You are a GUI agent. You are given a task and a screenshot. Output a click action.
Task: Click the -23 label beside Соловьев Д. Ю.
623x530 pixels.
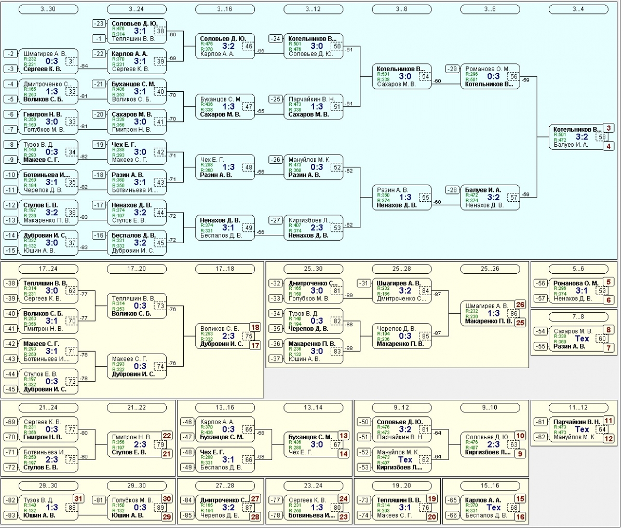point(99,23)
